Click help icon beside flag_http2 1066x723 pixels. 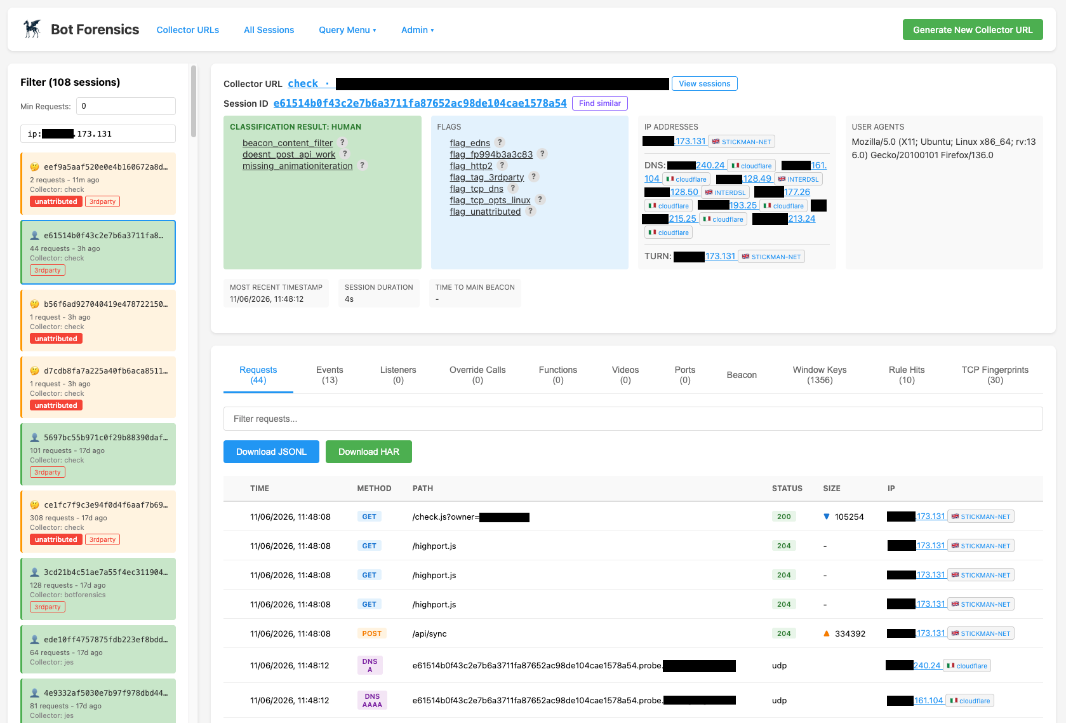pos(502,165)
